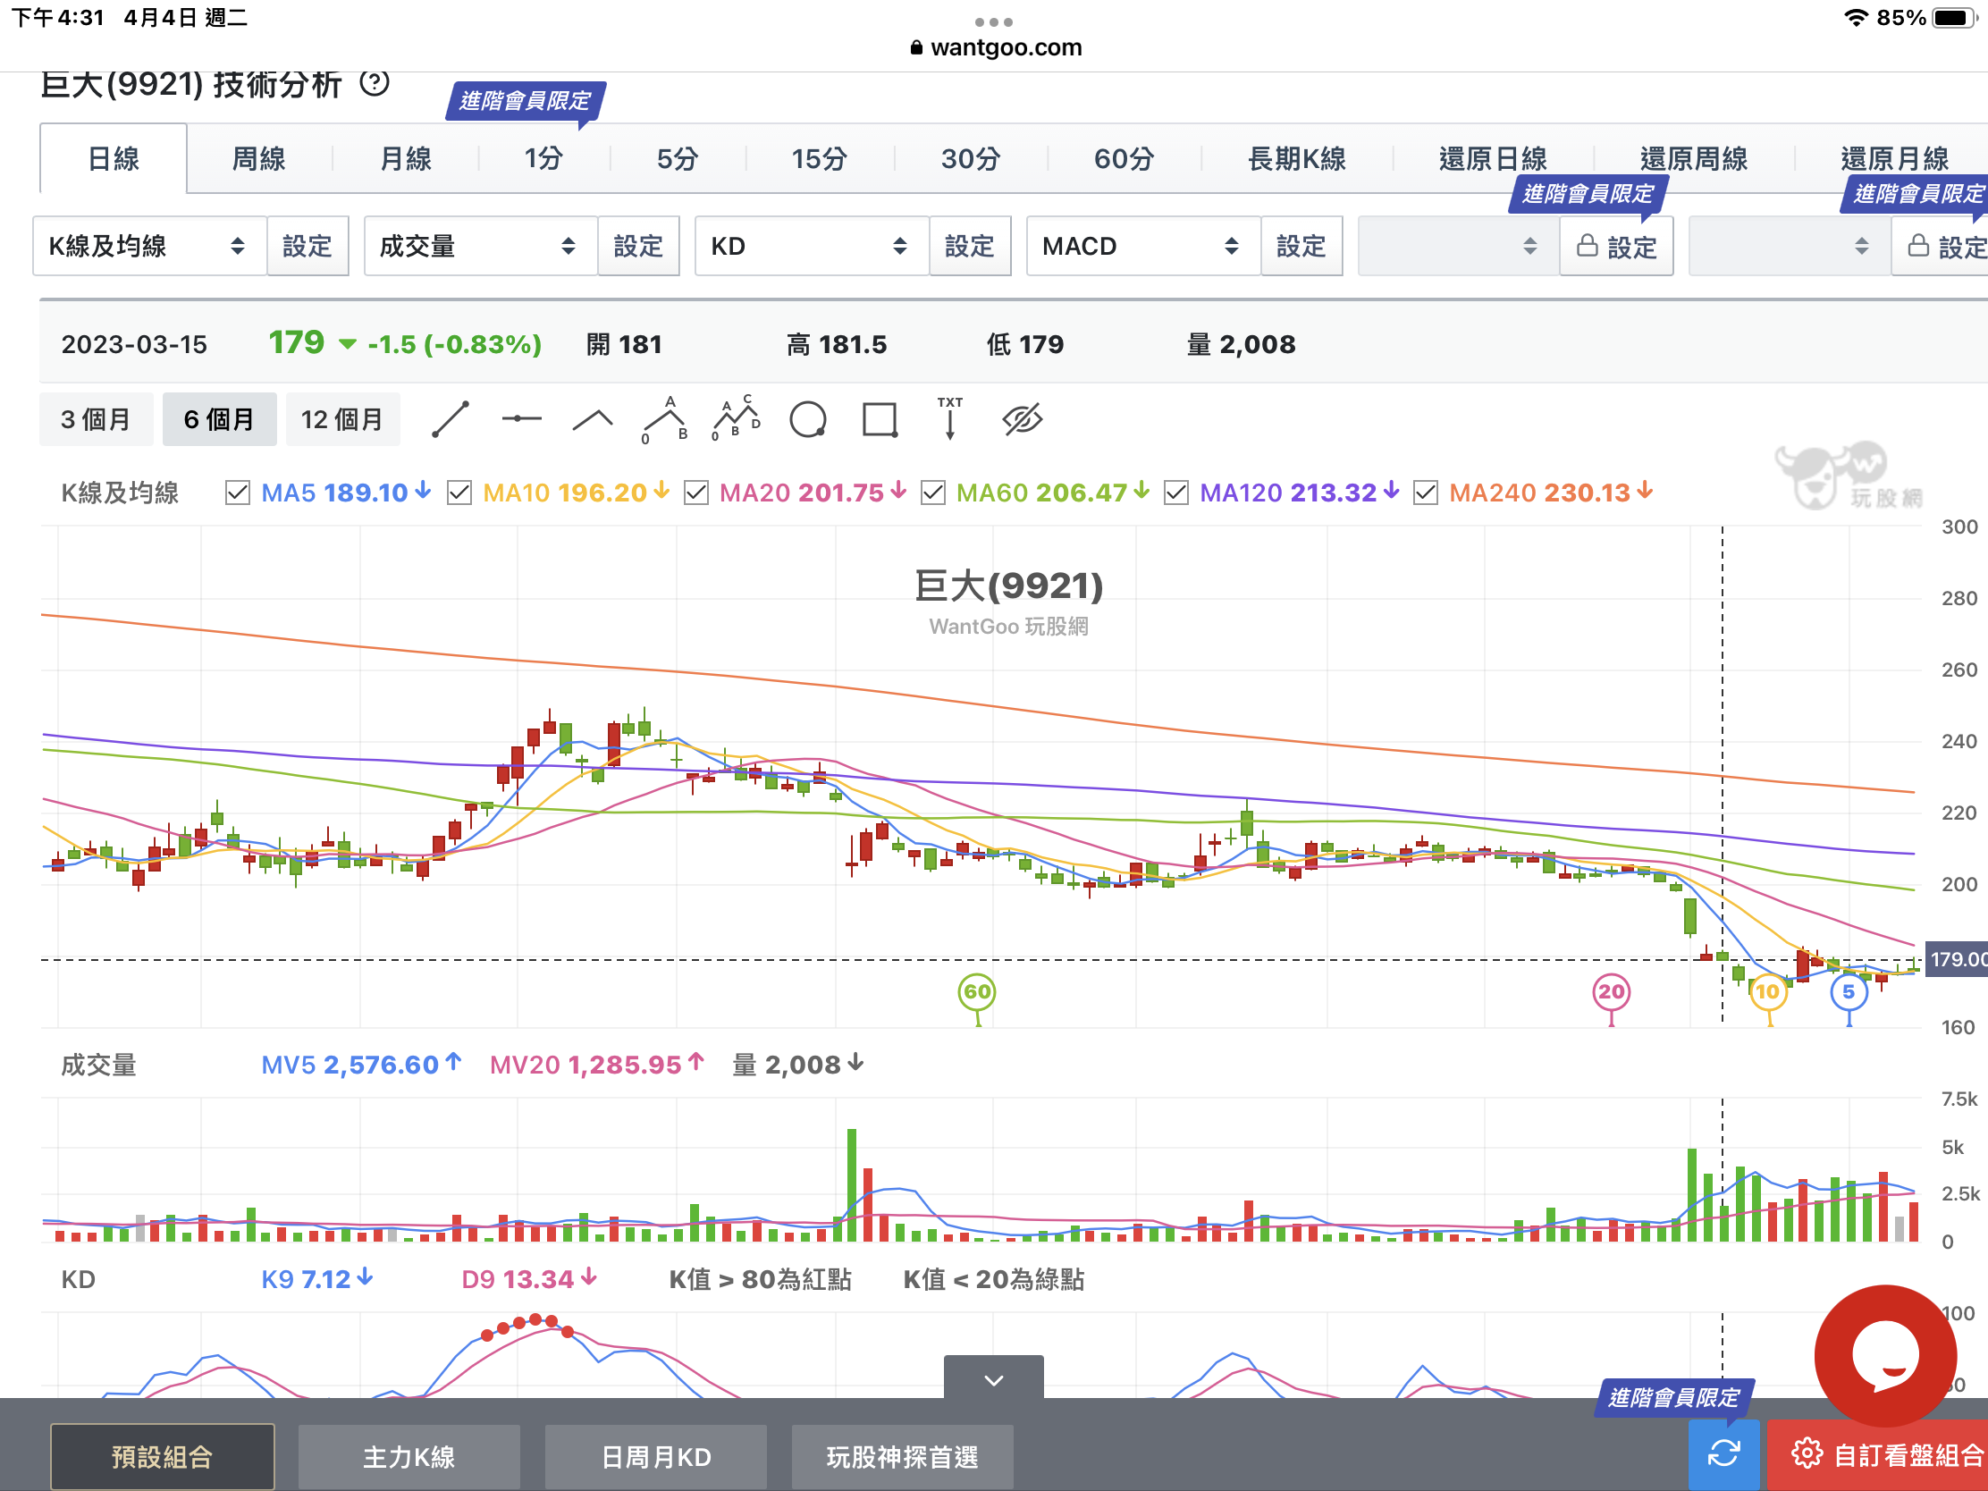Uncheck the MA5 moving average checkbox
Viewport: 1988px width, 1491px height.
tap(237, 493)
